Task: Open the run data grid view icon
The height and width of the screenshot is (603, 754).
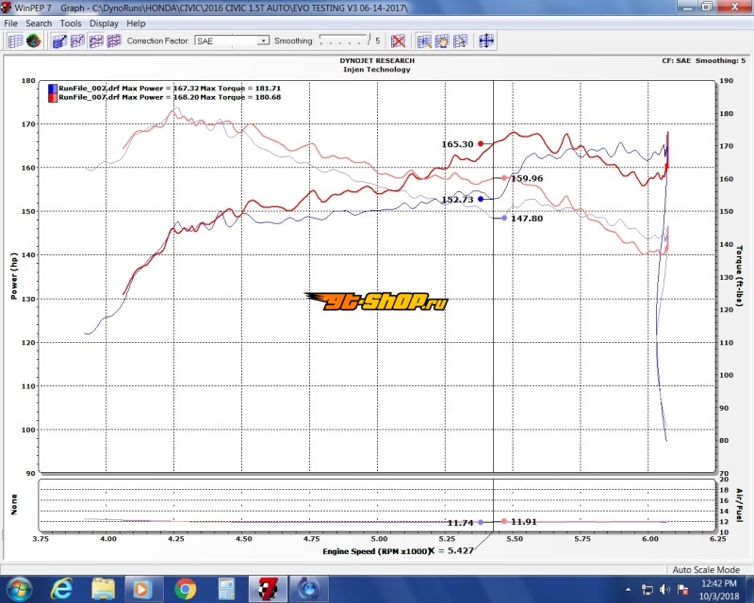Action: tap(14, 41)
